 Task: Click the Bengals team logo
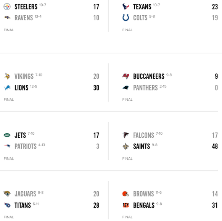pos(126,205)
